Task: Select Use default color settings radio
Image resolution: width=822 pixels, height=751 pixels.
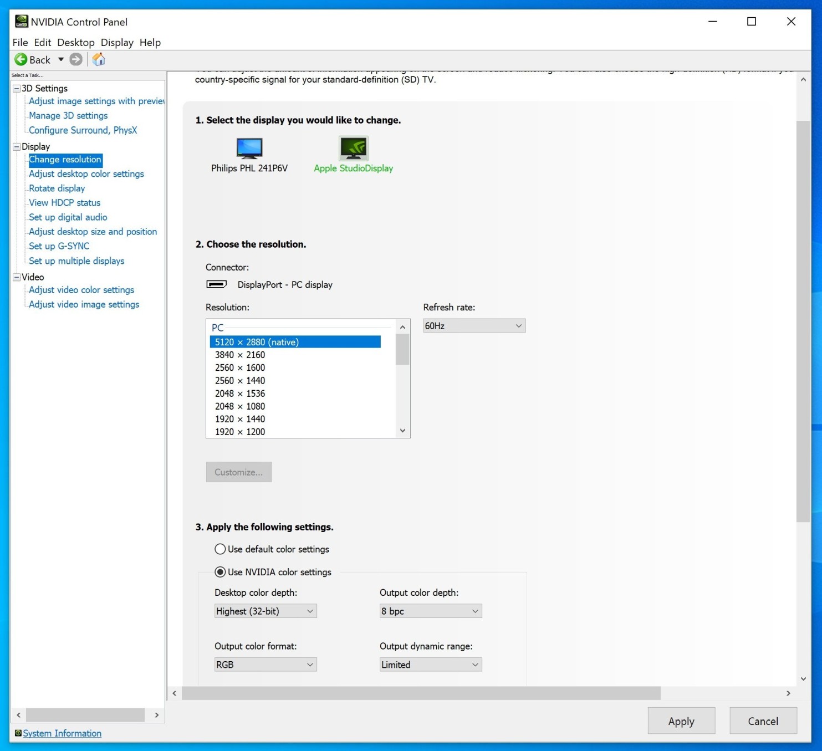Action: (220, 549)
